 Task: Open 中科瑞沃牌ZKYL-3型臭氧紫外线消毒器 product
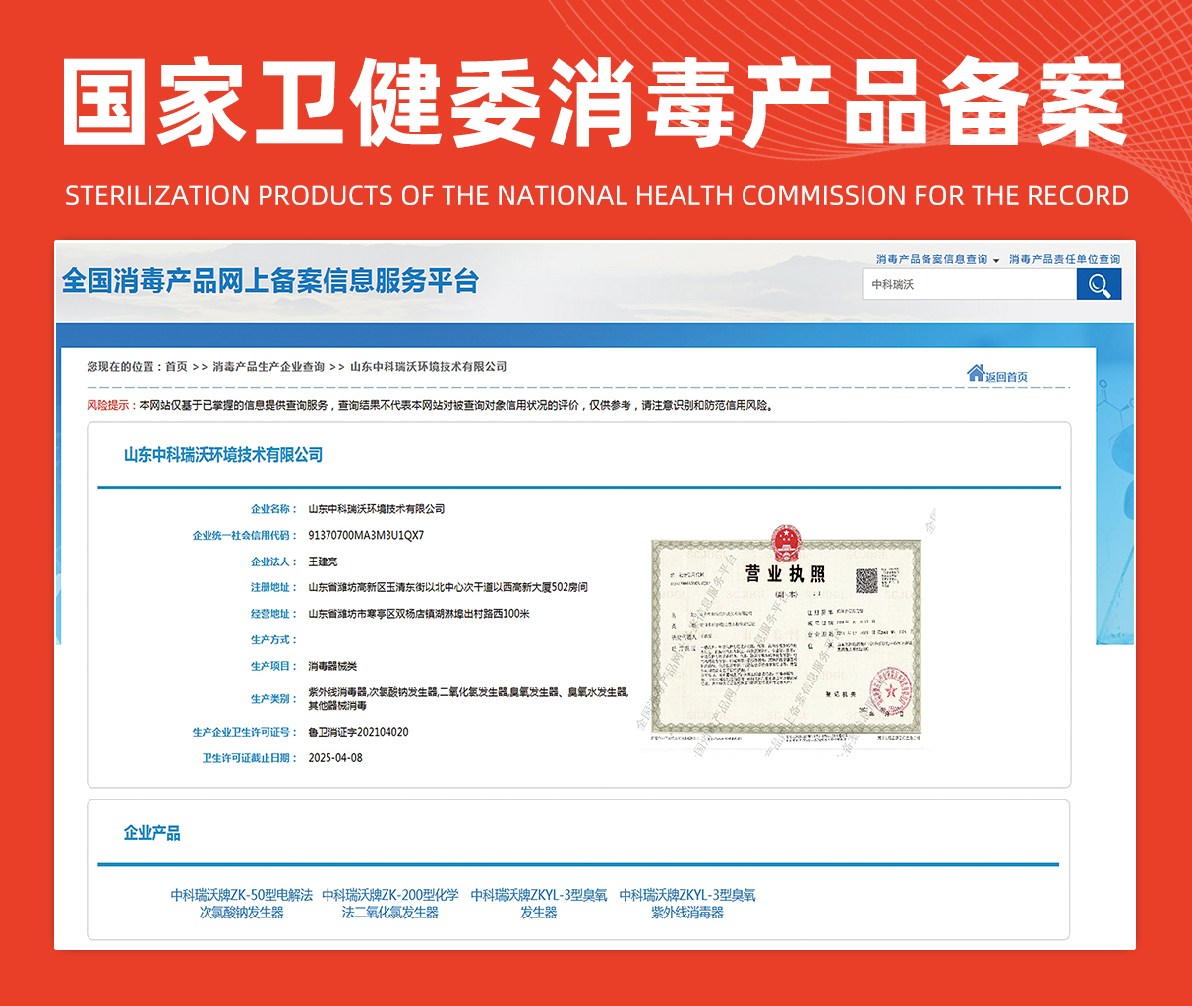687,904
